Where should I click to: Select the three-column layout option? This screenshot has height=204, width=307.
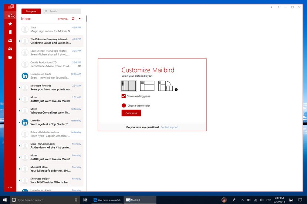(128, 86)
